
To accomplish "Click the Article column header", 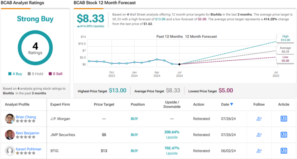I will 284,104.
